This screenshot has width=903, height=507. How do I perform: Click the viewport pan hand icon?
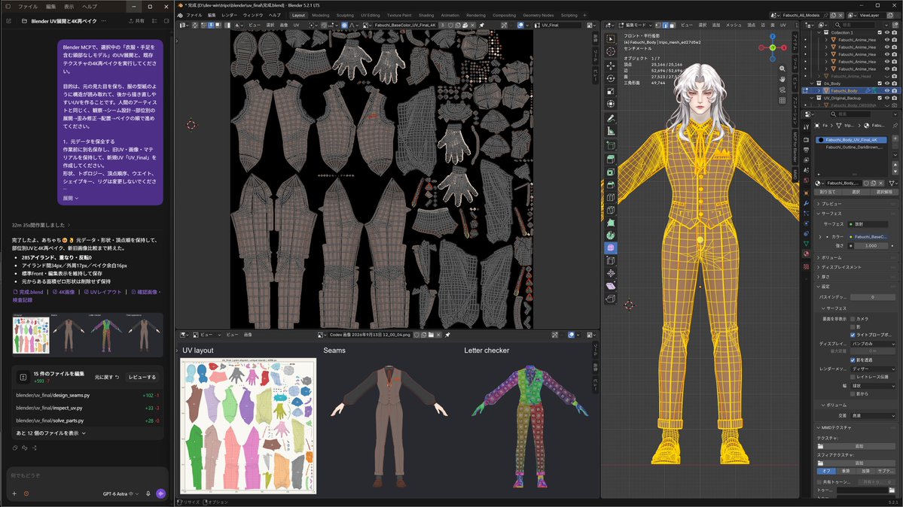pos(782,79)
